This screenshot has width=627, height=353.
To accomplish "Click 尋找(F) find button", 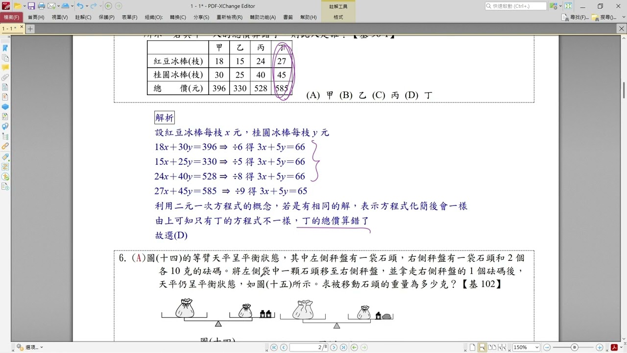I will 575,17.
